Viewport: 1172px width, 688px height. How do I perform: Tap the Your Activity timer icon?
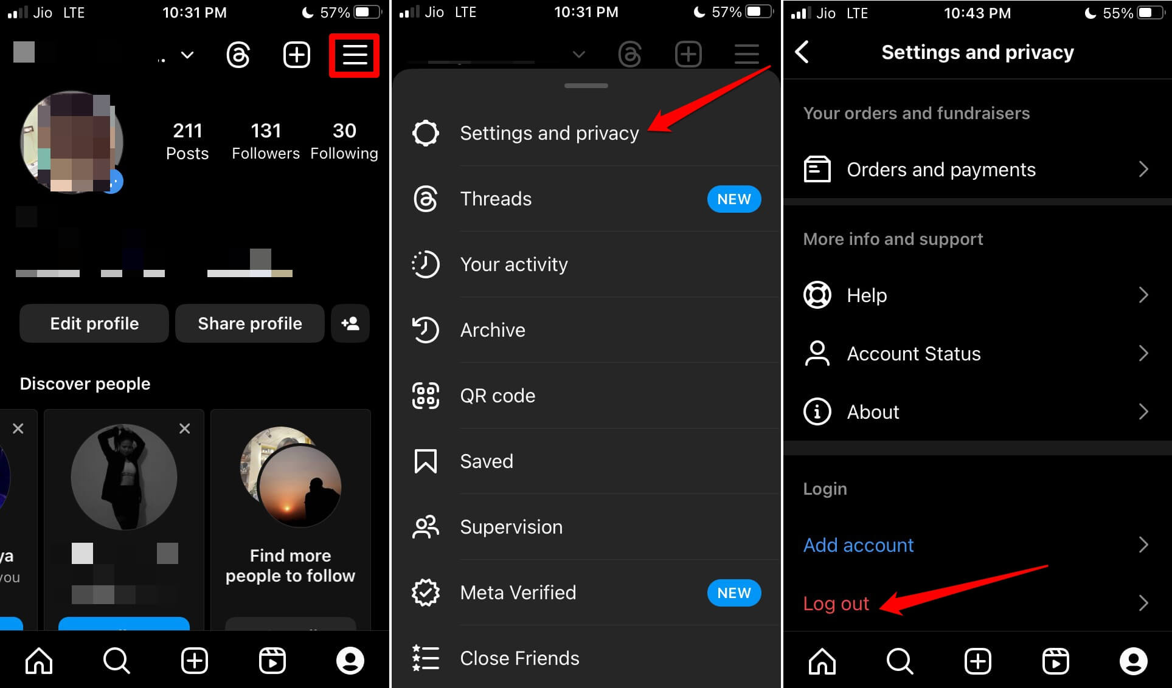point(426,264)
